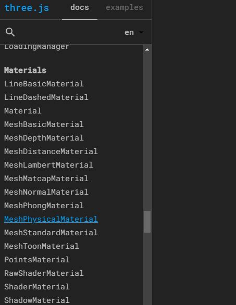Open MeshStandardMaterial documentation
The image size is (236, 305).
(x=51, y=233)
